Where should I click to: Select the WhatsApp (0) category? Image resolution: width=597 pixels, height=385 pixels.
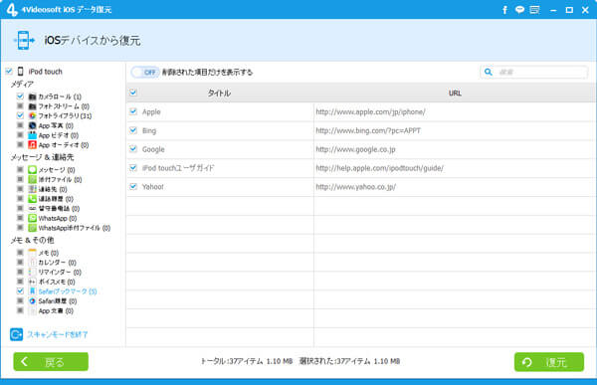pos(58,218)
